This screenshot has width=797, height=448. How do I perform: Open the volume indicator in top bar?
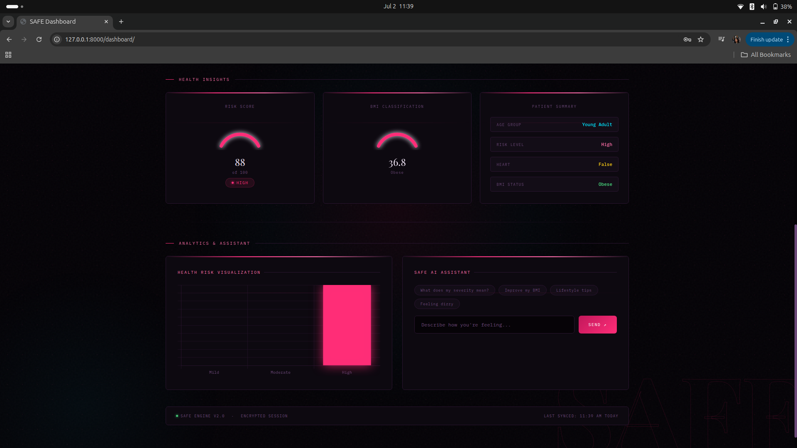click(763, 6)
